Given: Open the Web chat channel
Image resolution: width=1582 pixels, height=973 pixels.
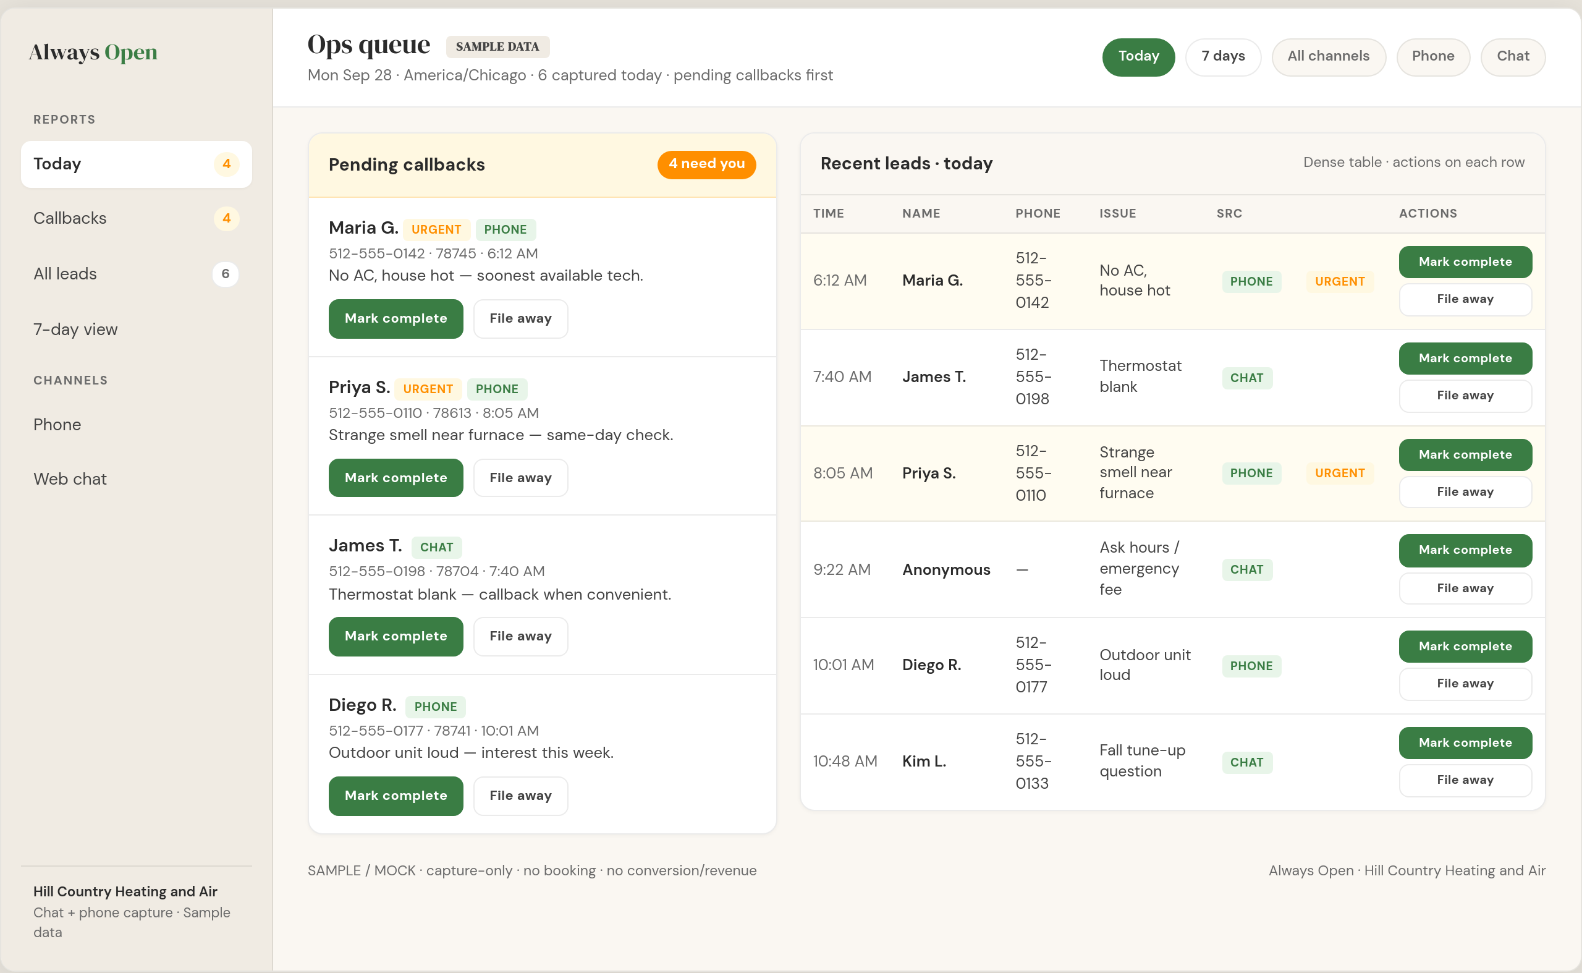Looking at the screenshot, I should tap(137, 479).
